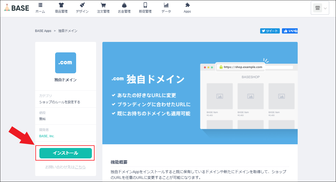Screen dimensions: 336x182
Task: Click the 開発者 label
Action: [44, 130]
